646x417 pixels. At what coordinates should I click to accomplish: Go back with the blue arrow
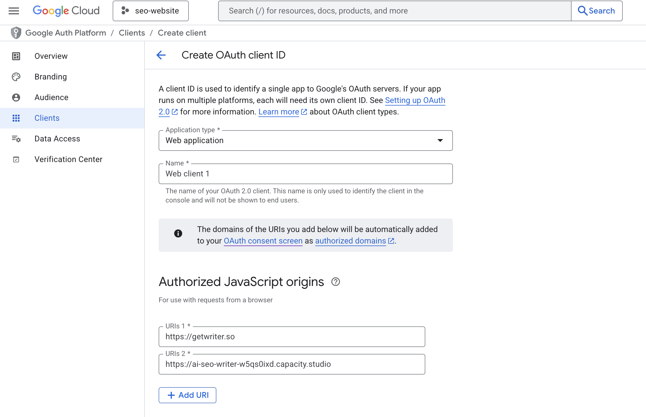161,55
